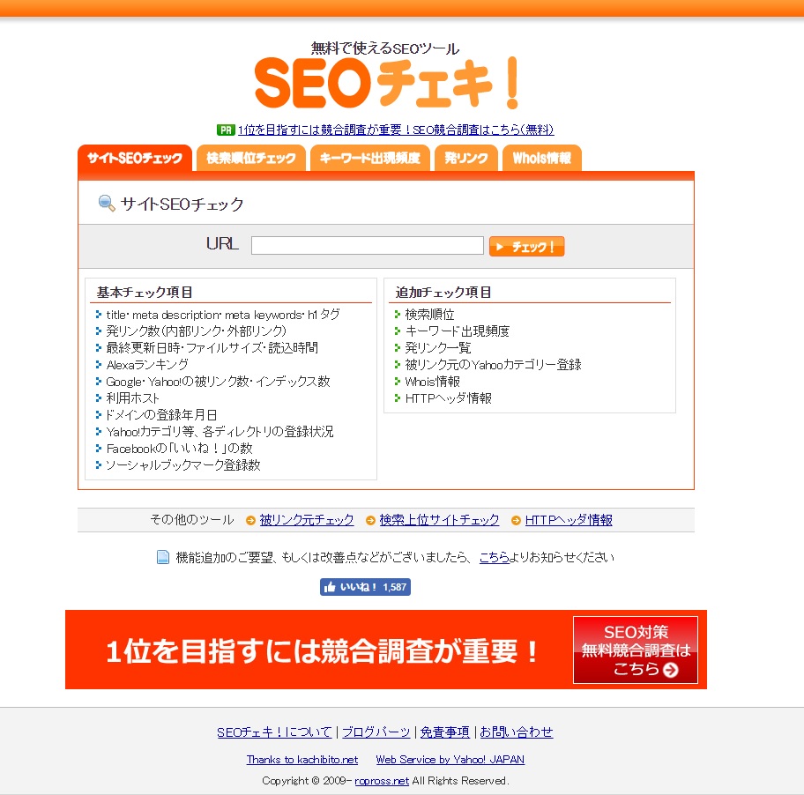Click the Facebook いいね! thumbs-up button
Viewport: 804px width, 795px height.
click(x=365, y=587)
